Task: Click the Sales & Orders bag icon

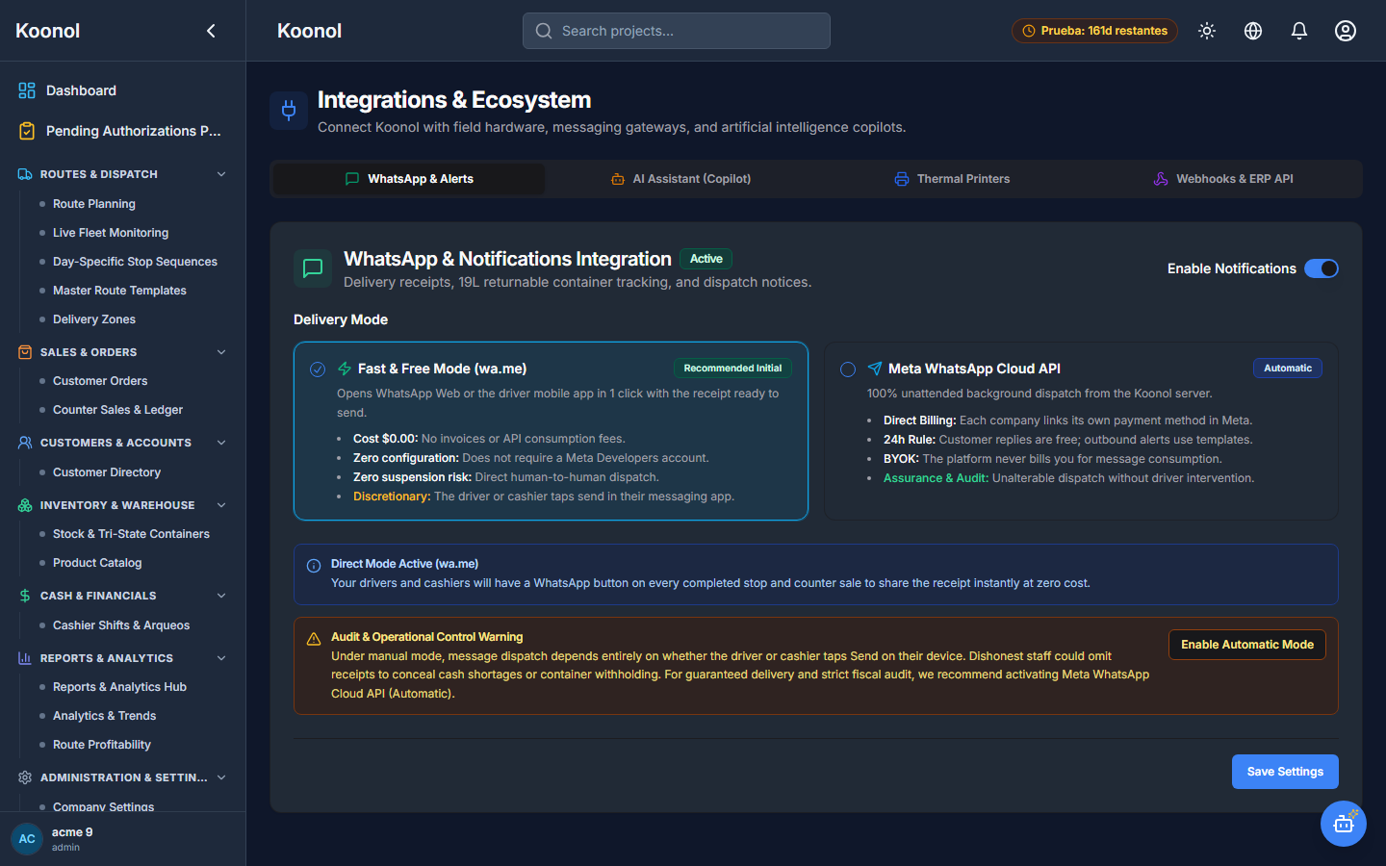Action: tap(25, 352)
